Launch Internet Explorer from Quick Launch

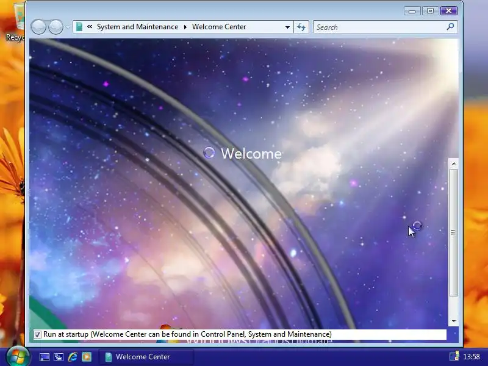73,357
